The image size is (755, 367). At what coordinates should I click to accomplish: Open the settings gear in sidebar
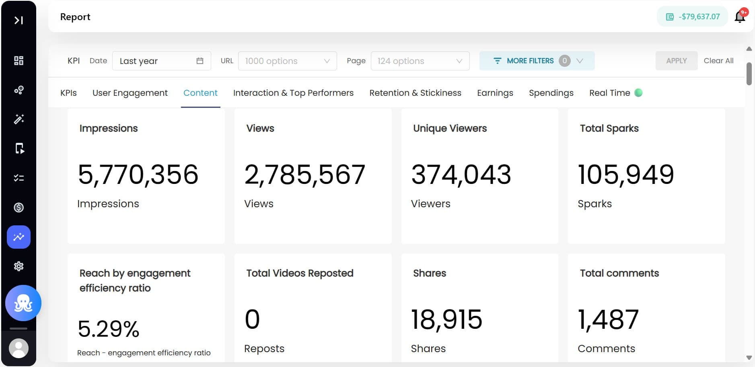(19, 266)
